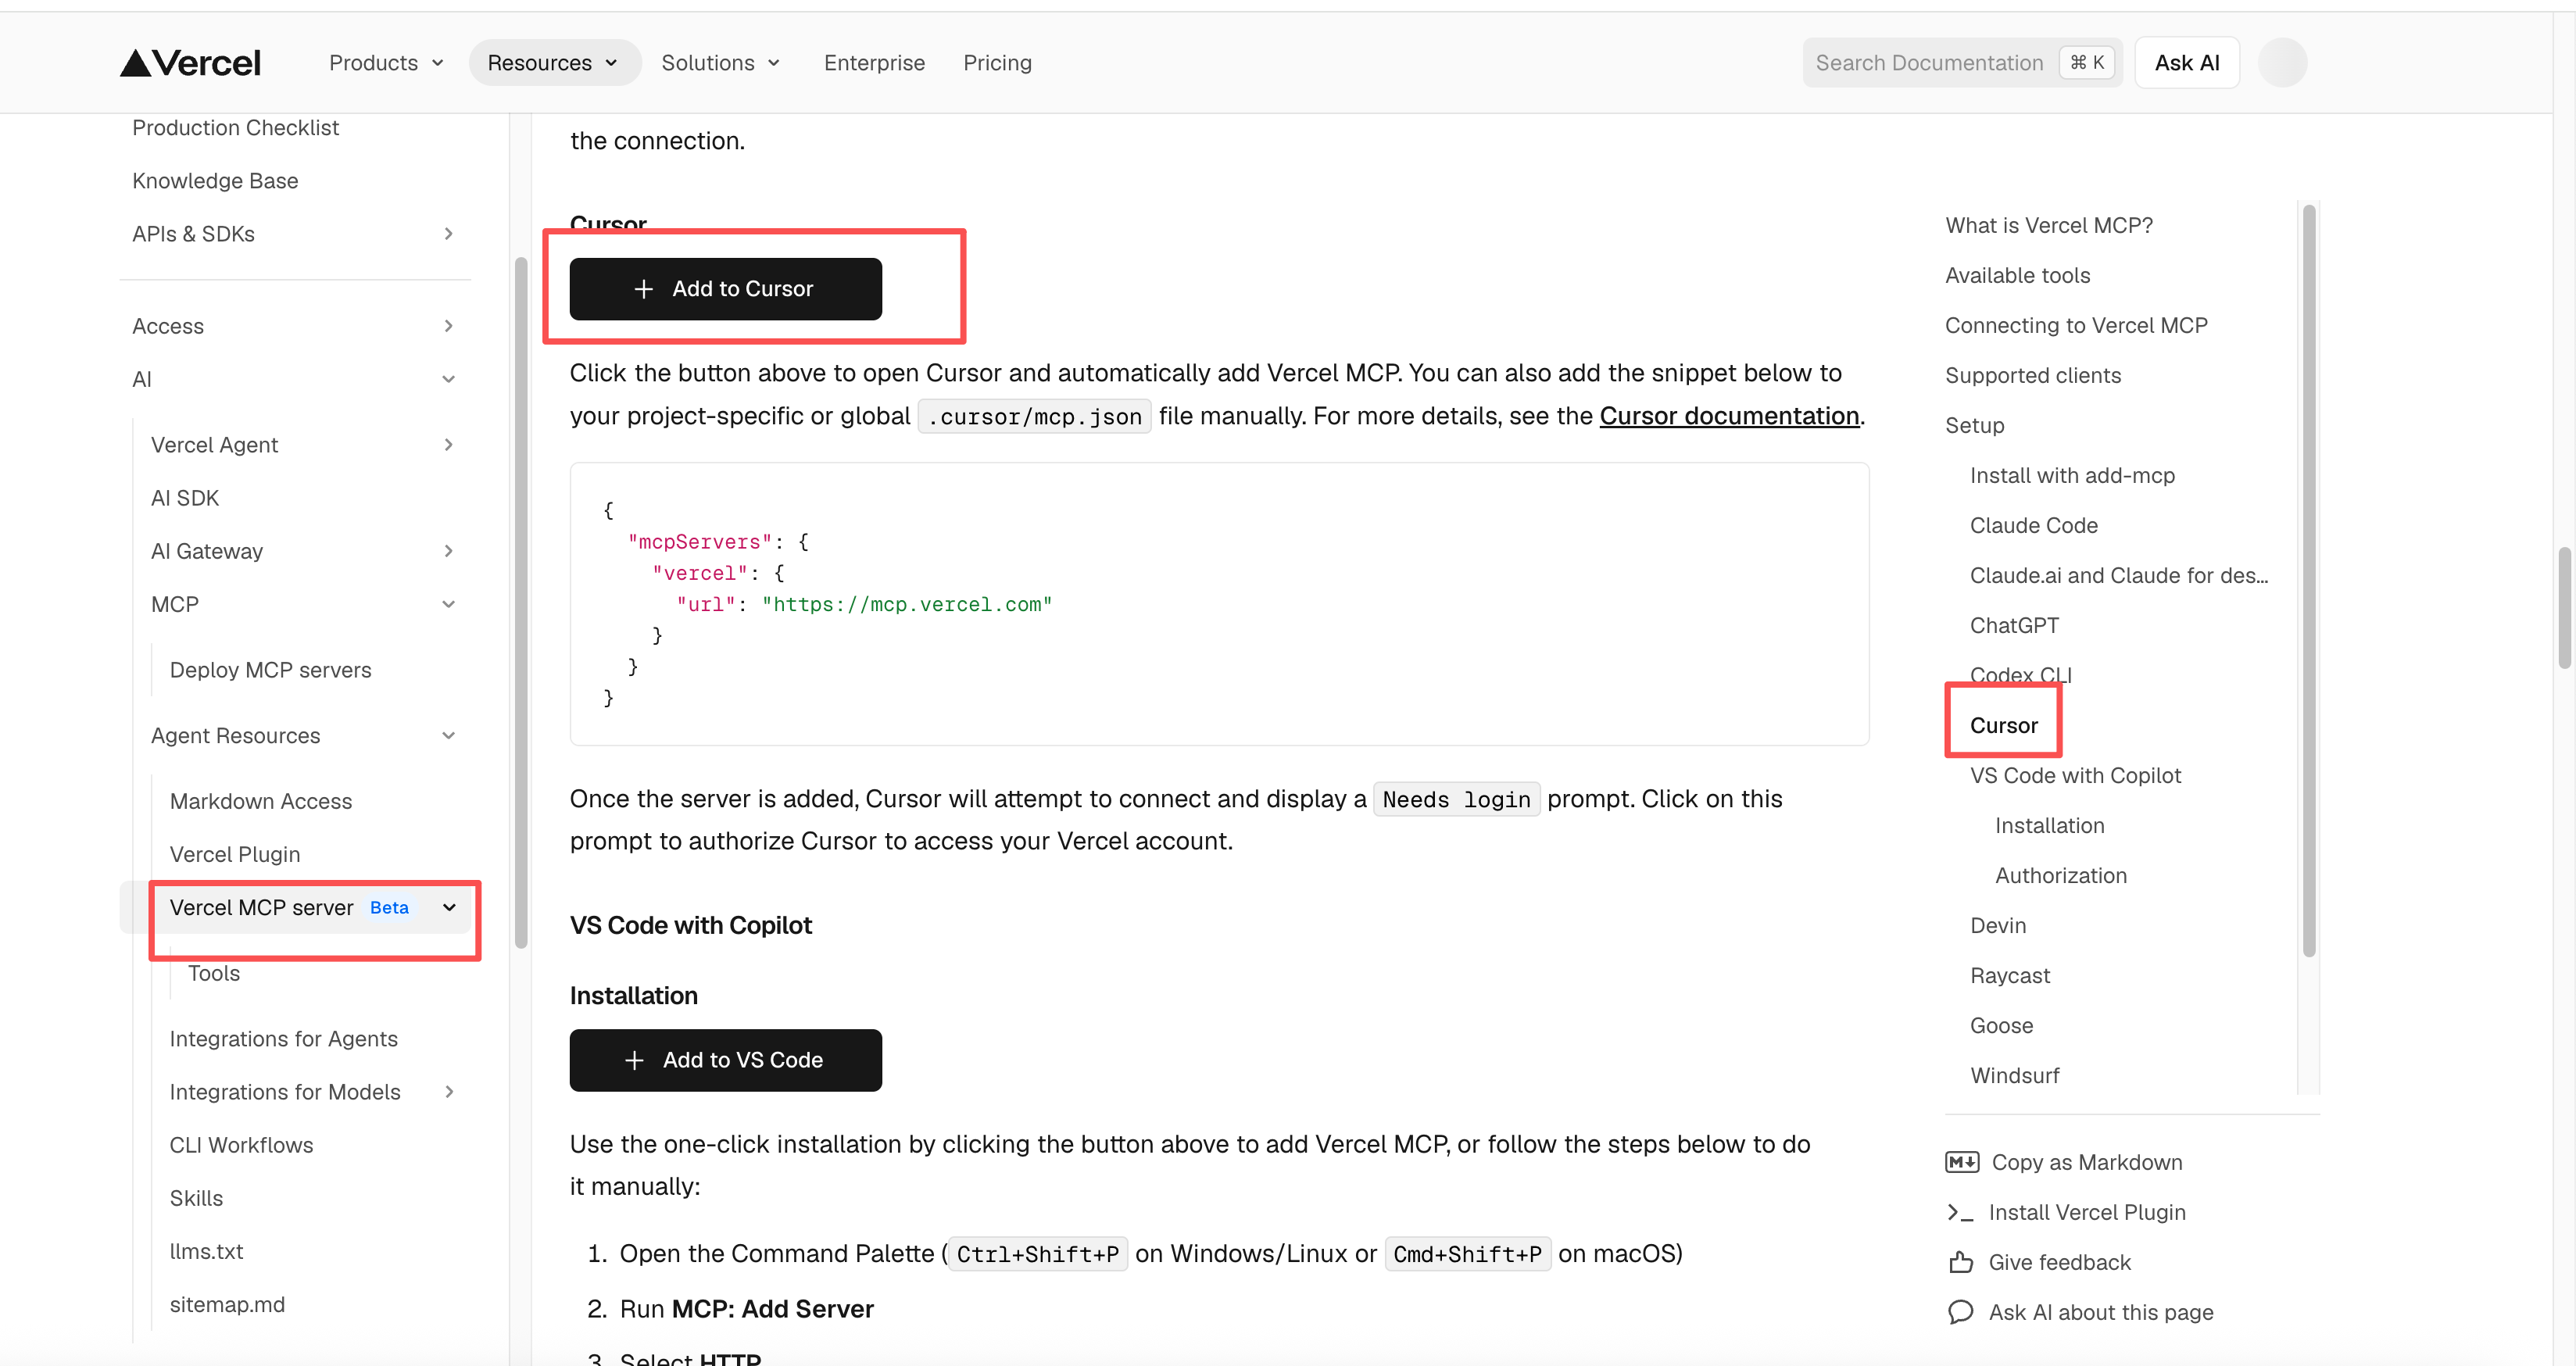Click the left sidebar scrollbar thumb
The image size is (2576, 1366).
(x=520, y=602)
